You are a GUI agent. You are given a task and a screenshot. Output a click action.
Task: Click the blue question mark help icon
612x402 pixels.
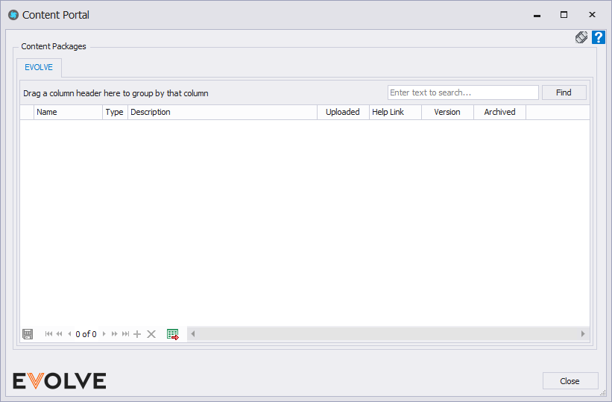599,37
